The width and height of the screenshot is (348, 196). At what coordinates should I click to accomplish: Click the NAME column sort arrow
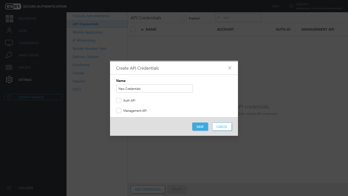(x=142, y=29)
